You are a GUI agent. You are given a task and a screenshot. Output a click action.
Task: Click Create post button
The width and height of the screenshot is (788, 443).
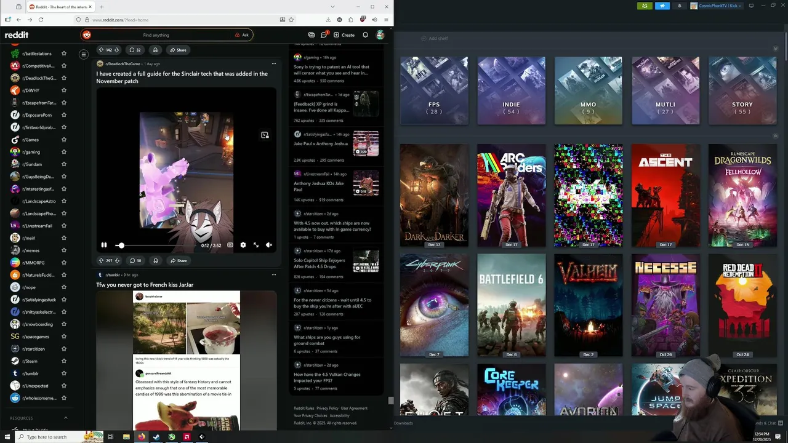point(344,35)
